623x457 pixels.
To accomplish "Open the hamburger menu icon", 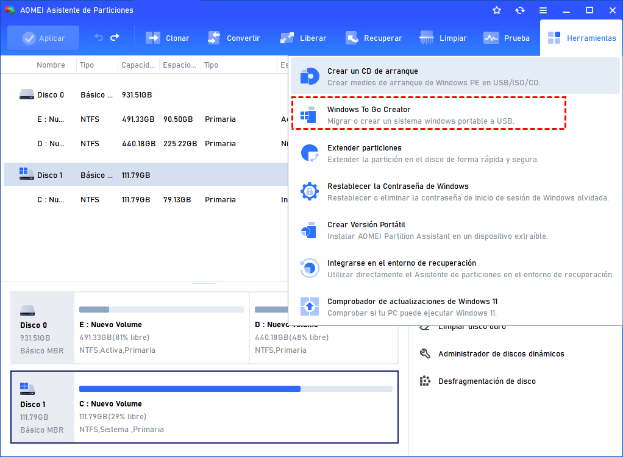I will coord(543,10).
